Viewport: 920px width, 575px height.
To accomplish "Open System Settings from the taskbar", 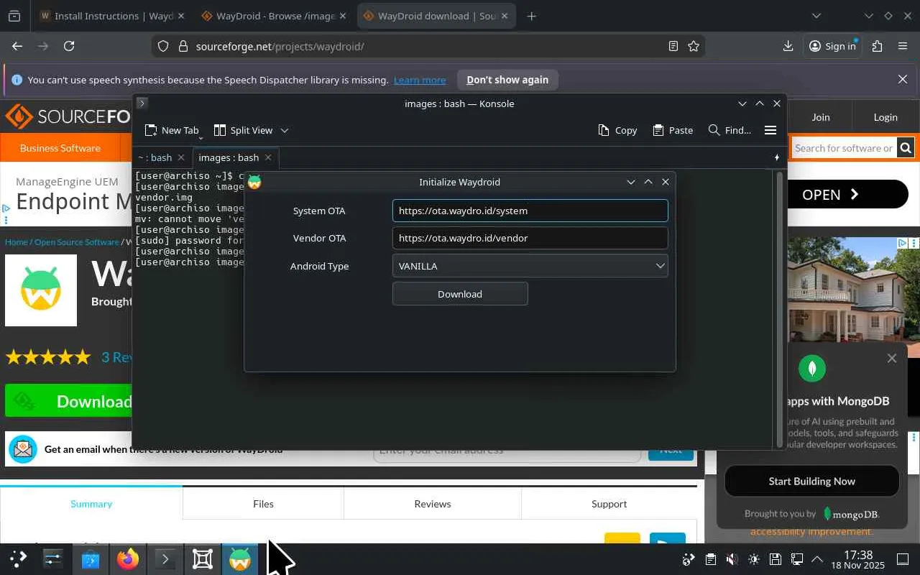I will (x=53, y=558).
